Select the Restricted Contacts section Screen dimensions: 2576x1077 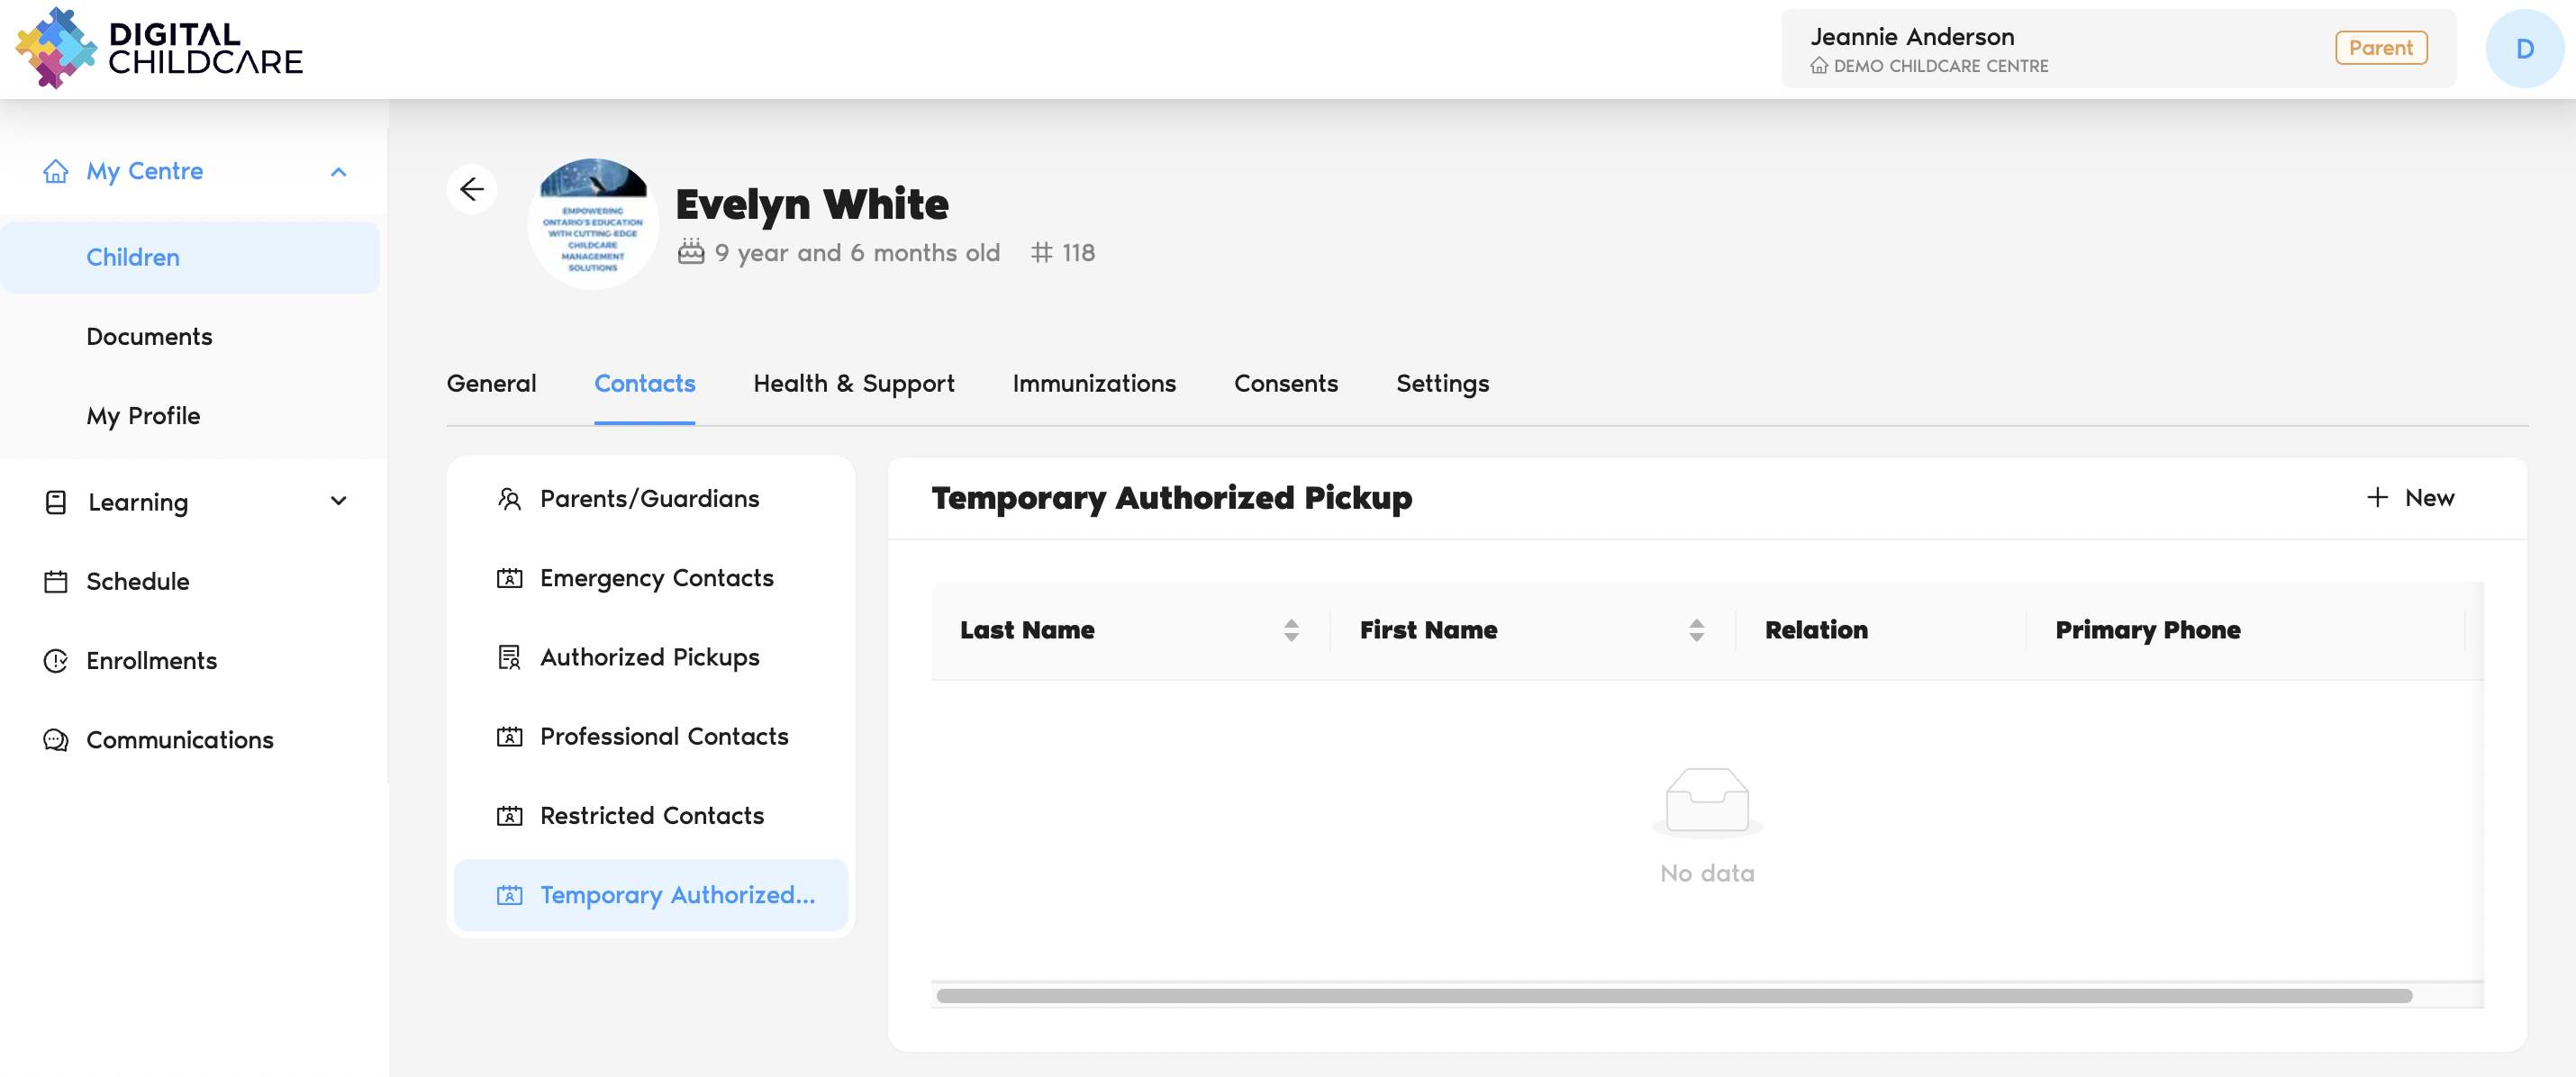(651, 815)
